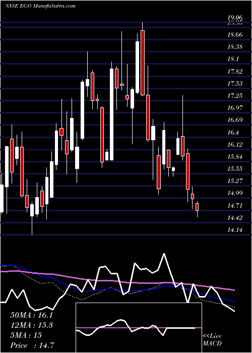Click the 17.82 price axis label

pos(235,72)
